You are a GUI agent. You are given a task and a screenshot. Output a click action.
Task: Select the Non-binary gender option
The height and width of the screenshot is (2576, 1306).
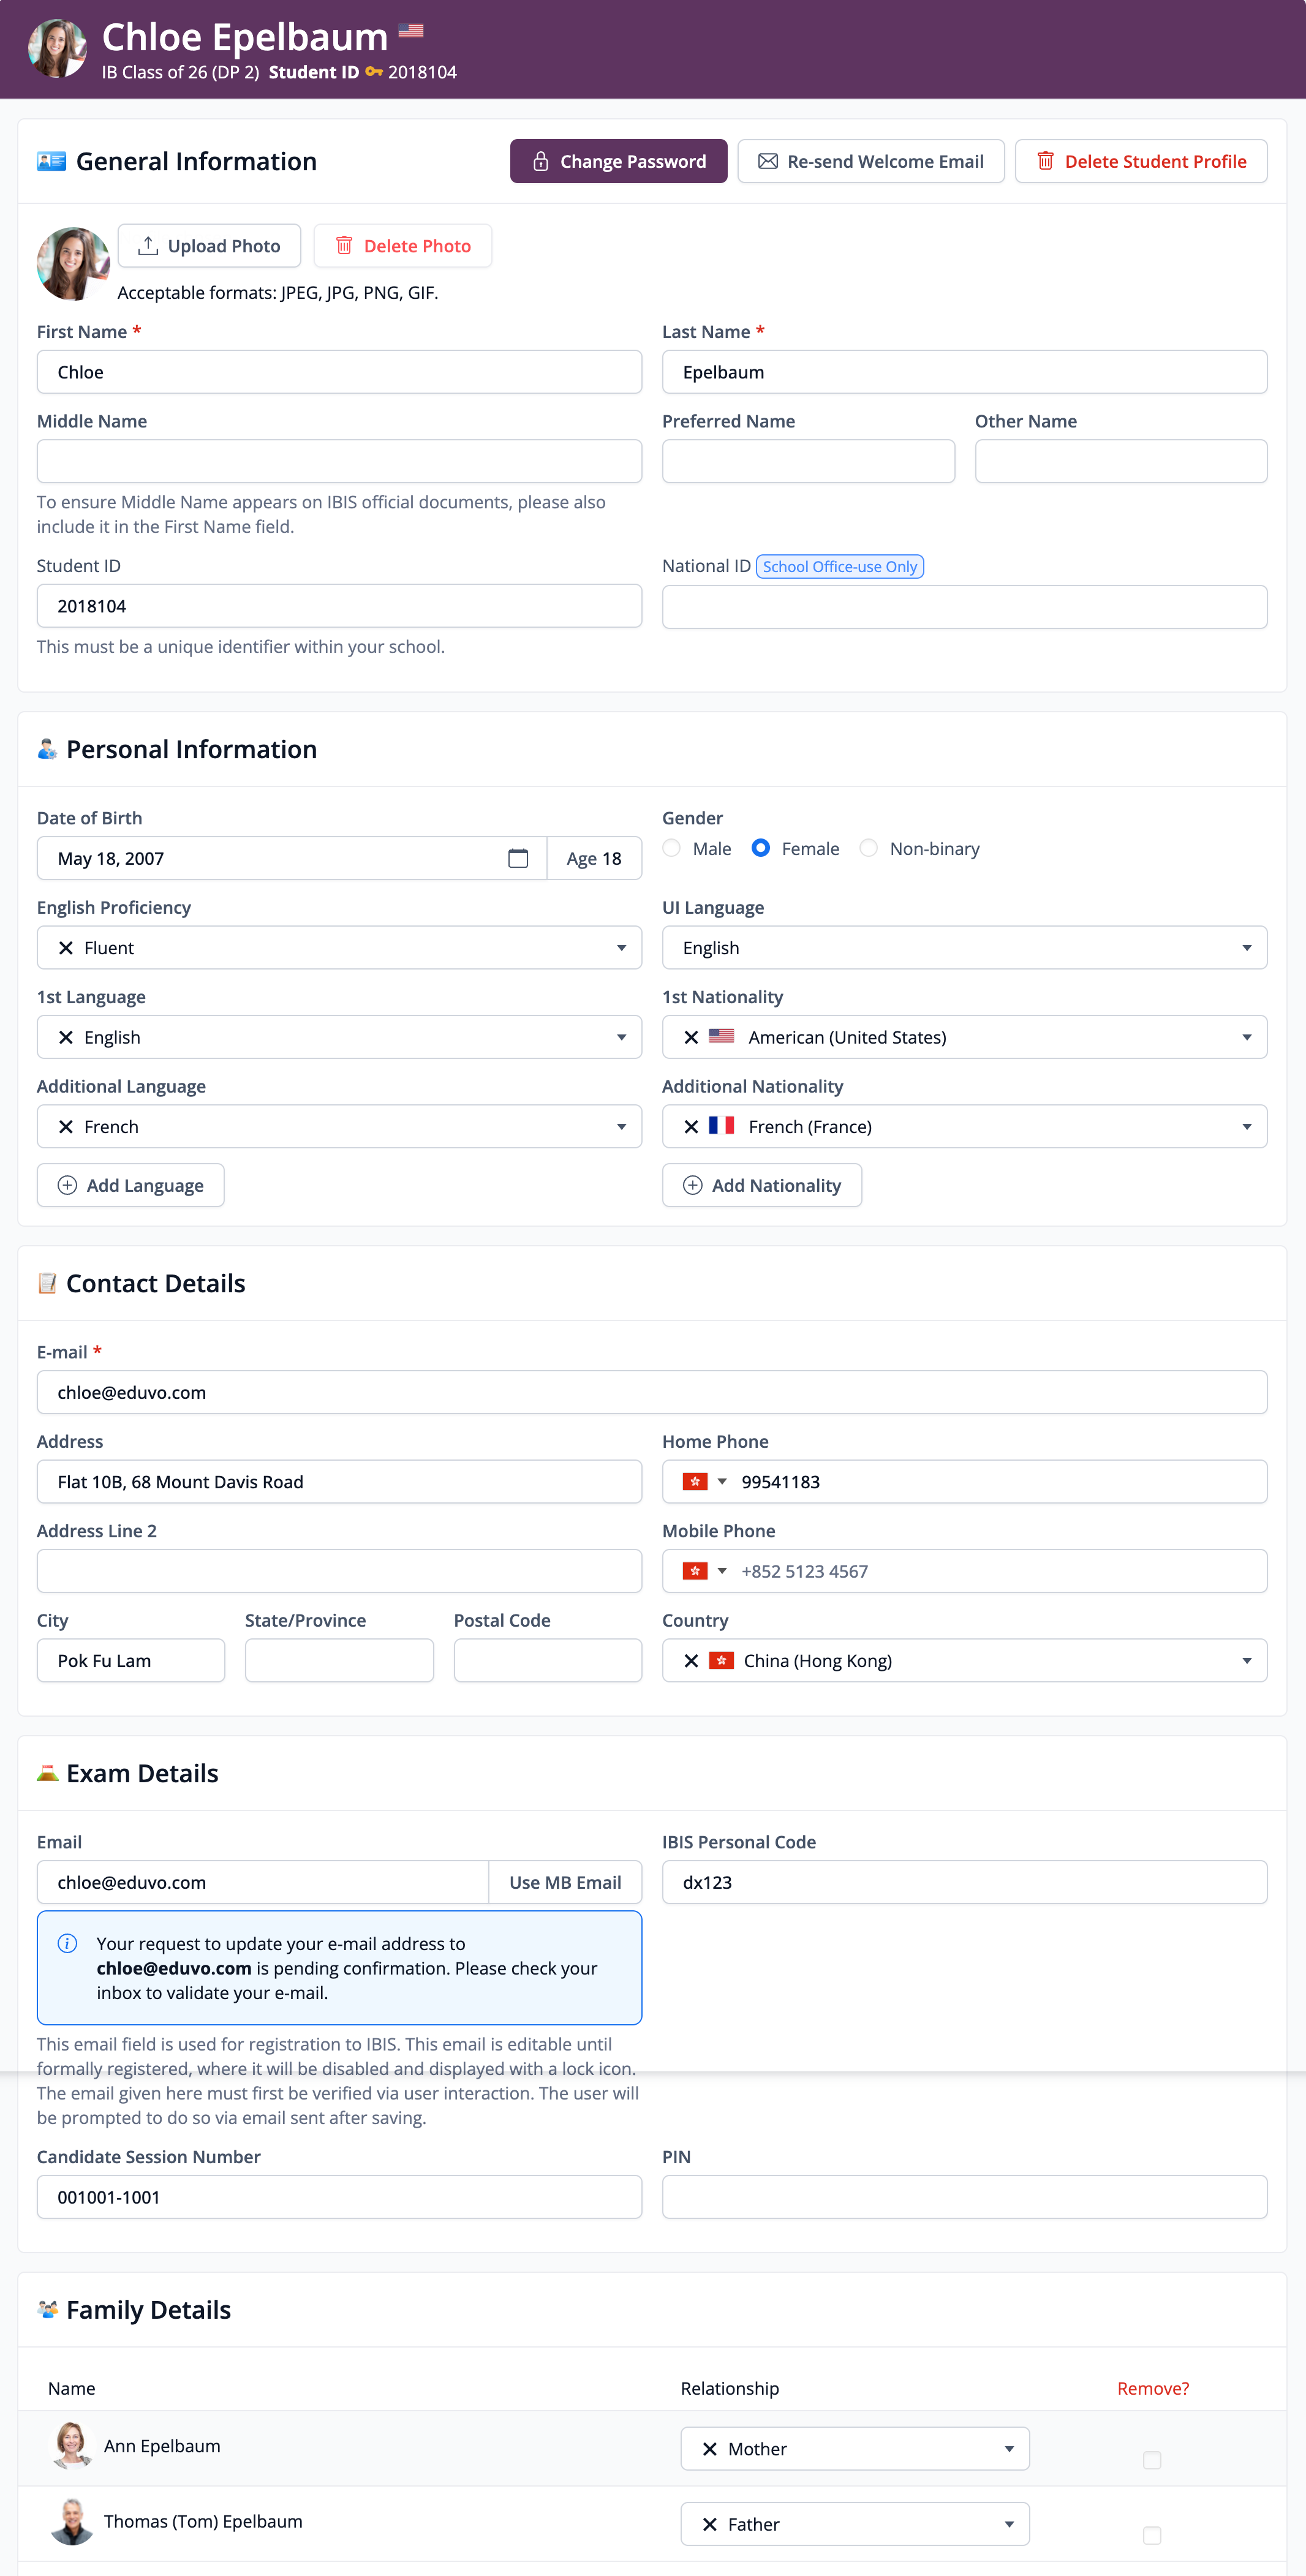pyautogui.click(x=869, y=848)
